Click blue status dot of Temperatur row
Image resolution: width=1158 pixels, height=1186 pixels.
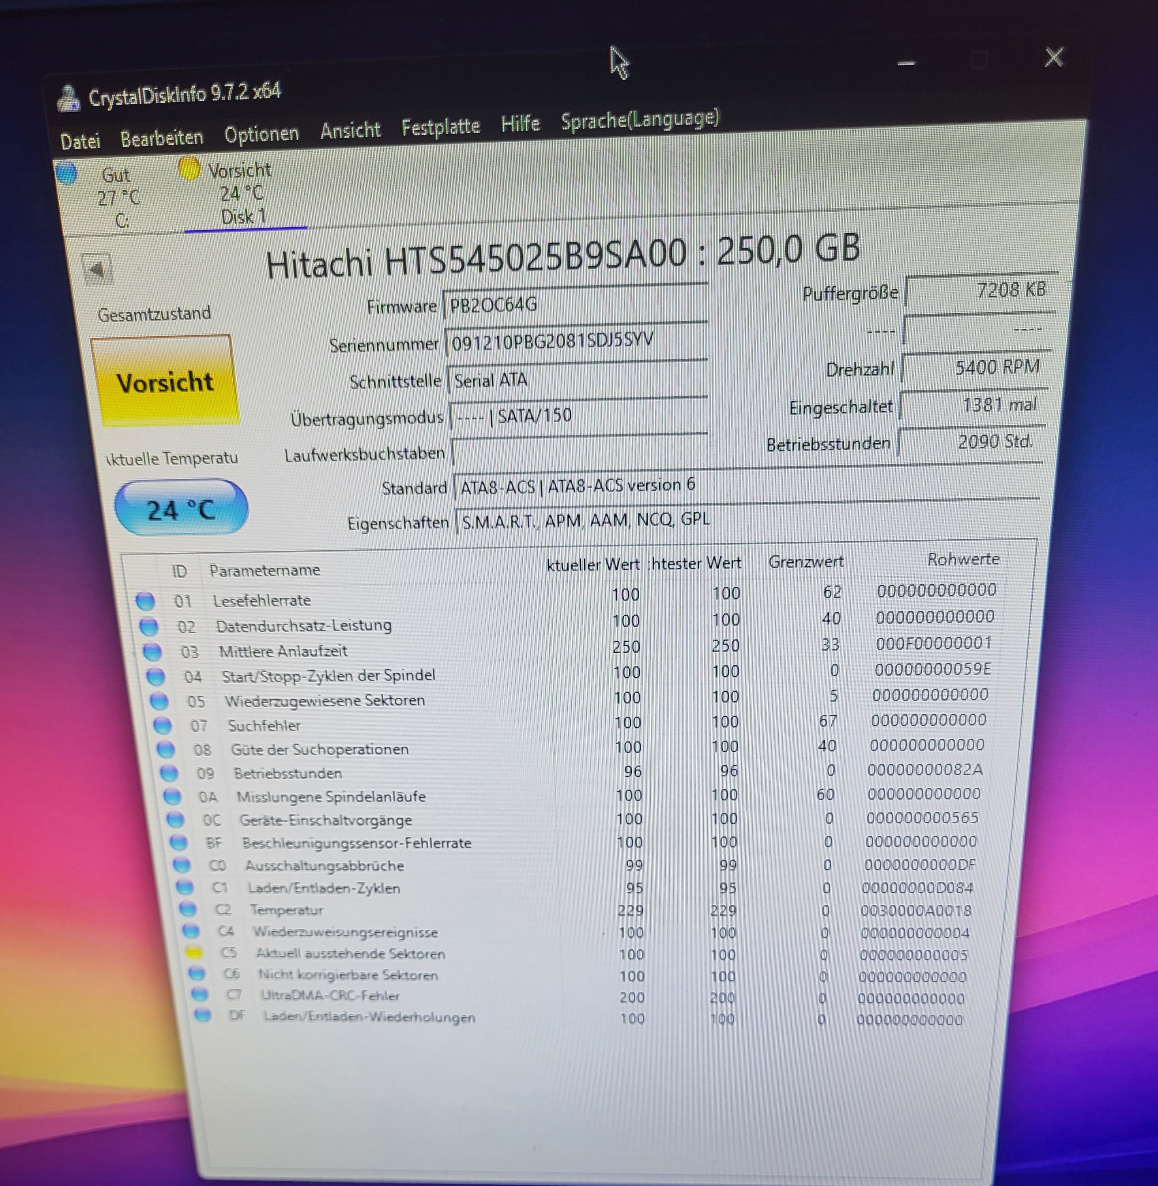[x=188, y=909]
